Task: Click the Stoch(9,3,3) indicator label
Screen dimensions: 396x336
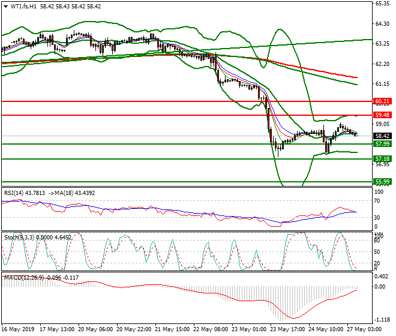Action: click(19, 238)
